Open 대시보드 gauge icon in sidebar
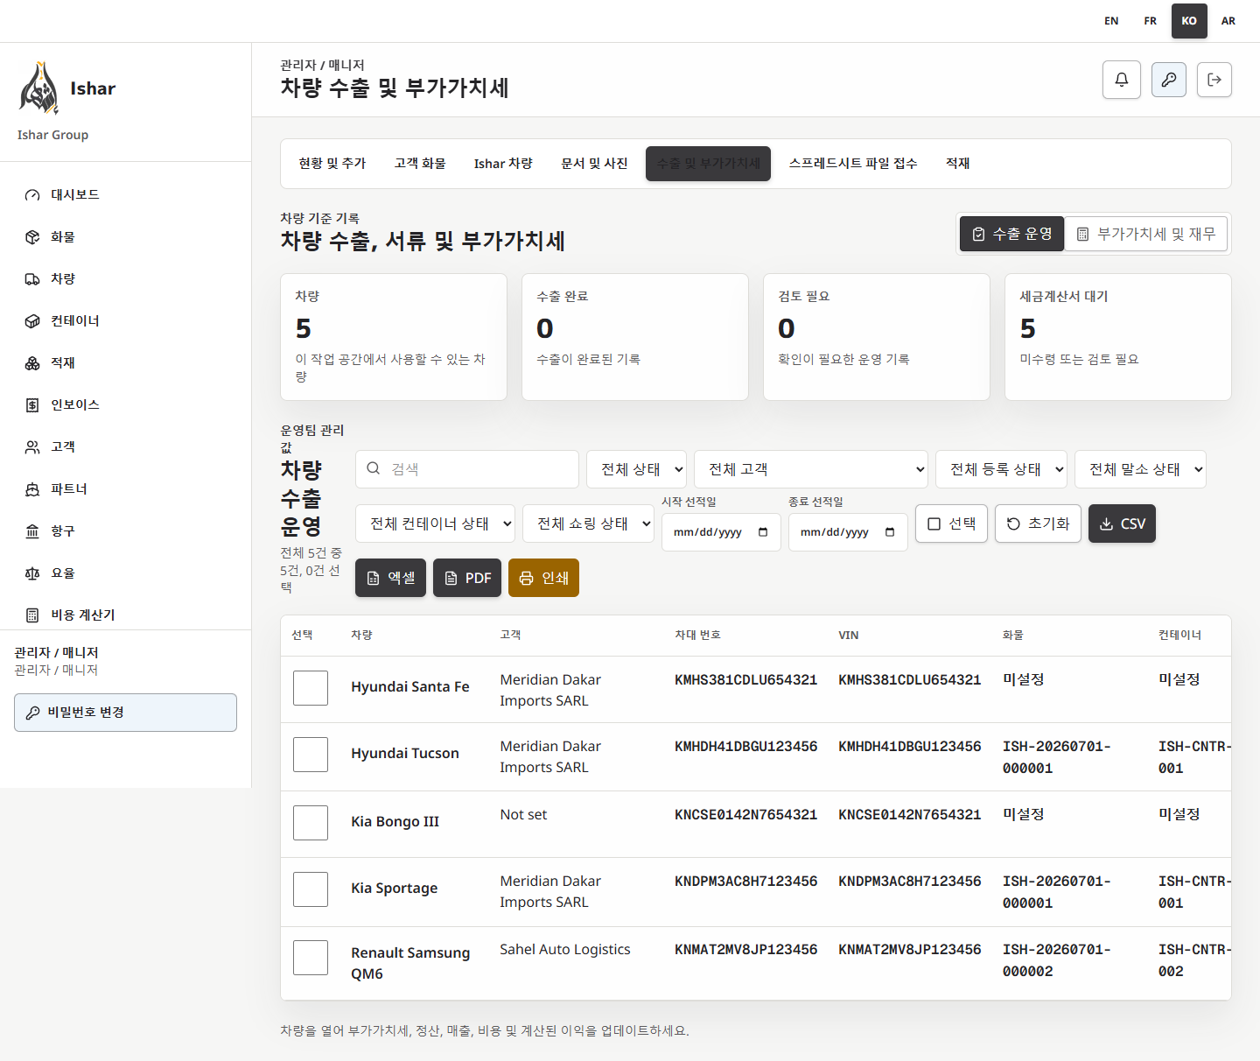Viewport: 1260px width, 1061px height. [x=32, y=195]
